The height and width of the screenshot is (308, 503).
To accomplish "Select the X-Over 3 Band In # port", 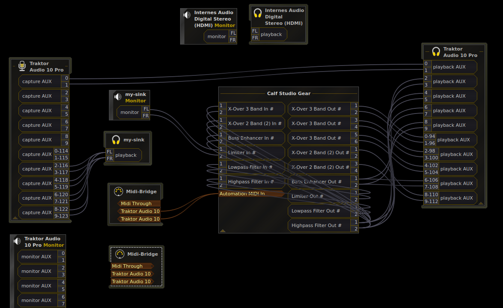I will tap(252, 109).
